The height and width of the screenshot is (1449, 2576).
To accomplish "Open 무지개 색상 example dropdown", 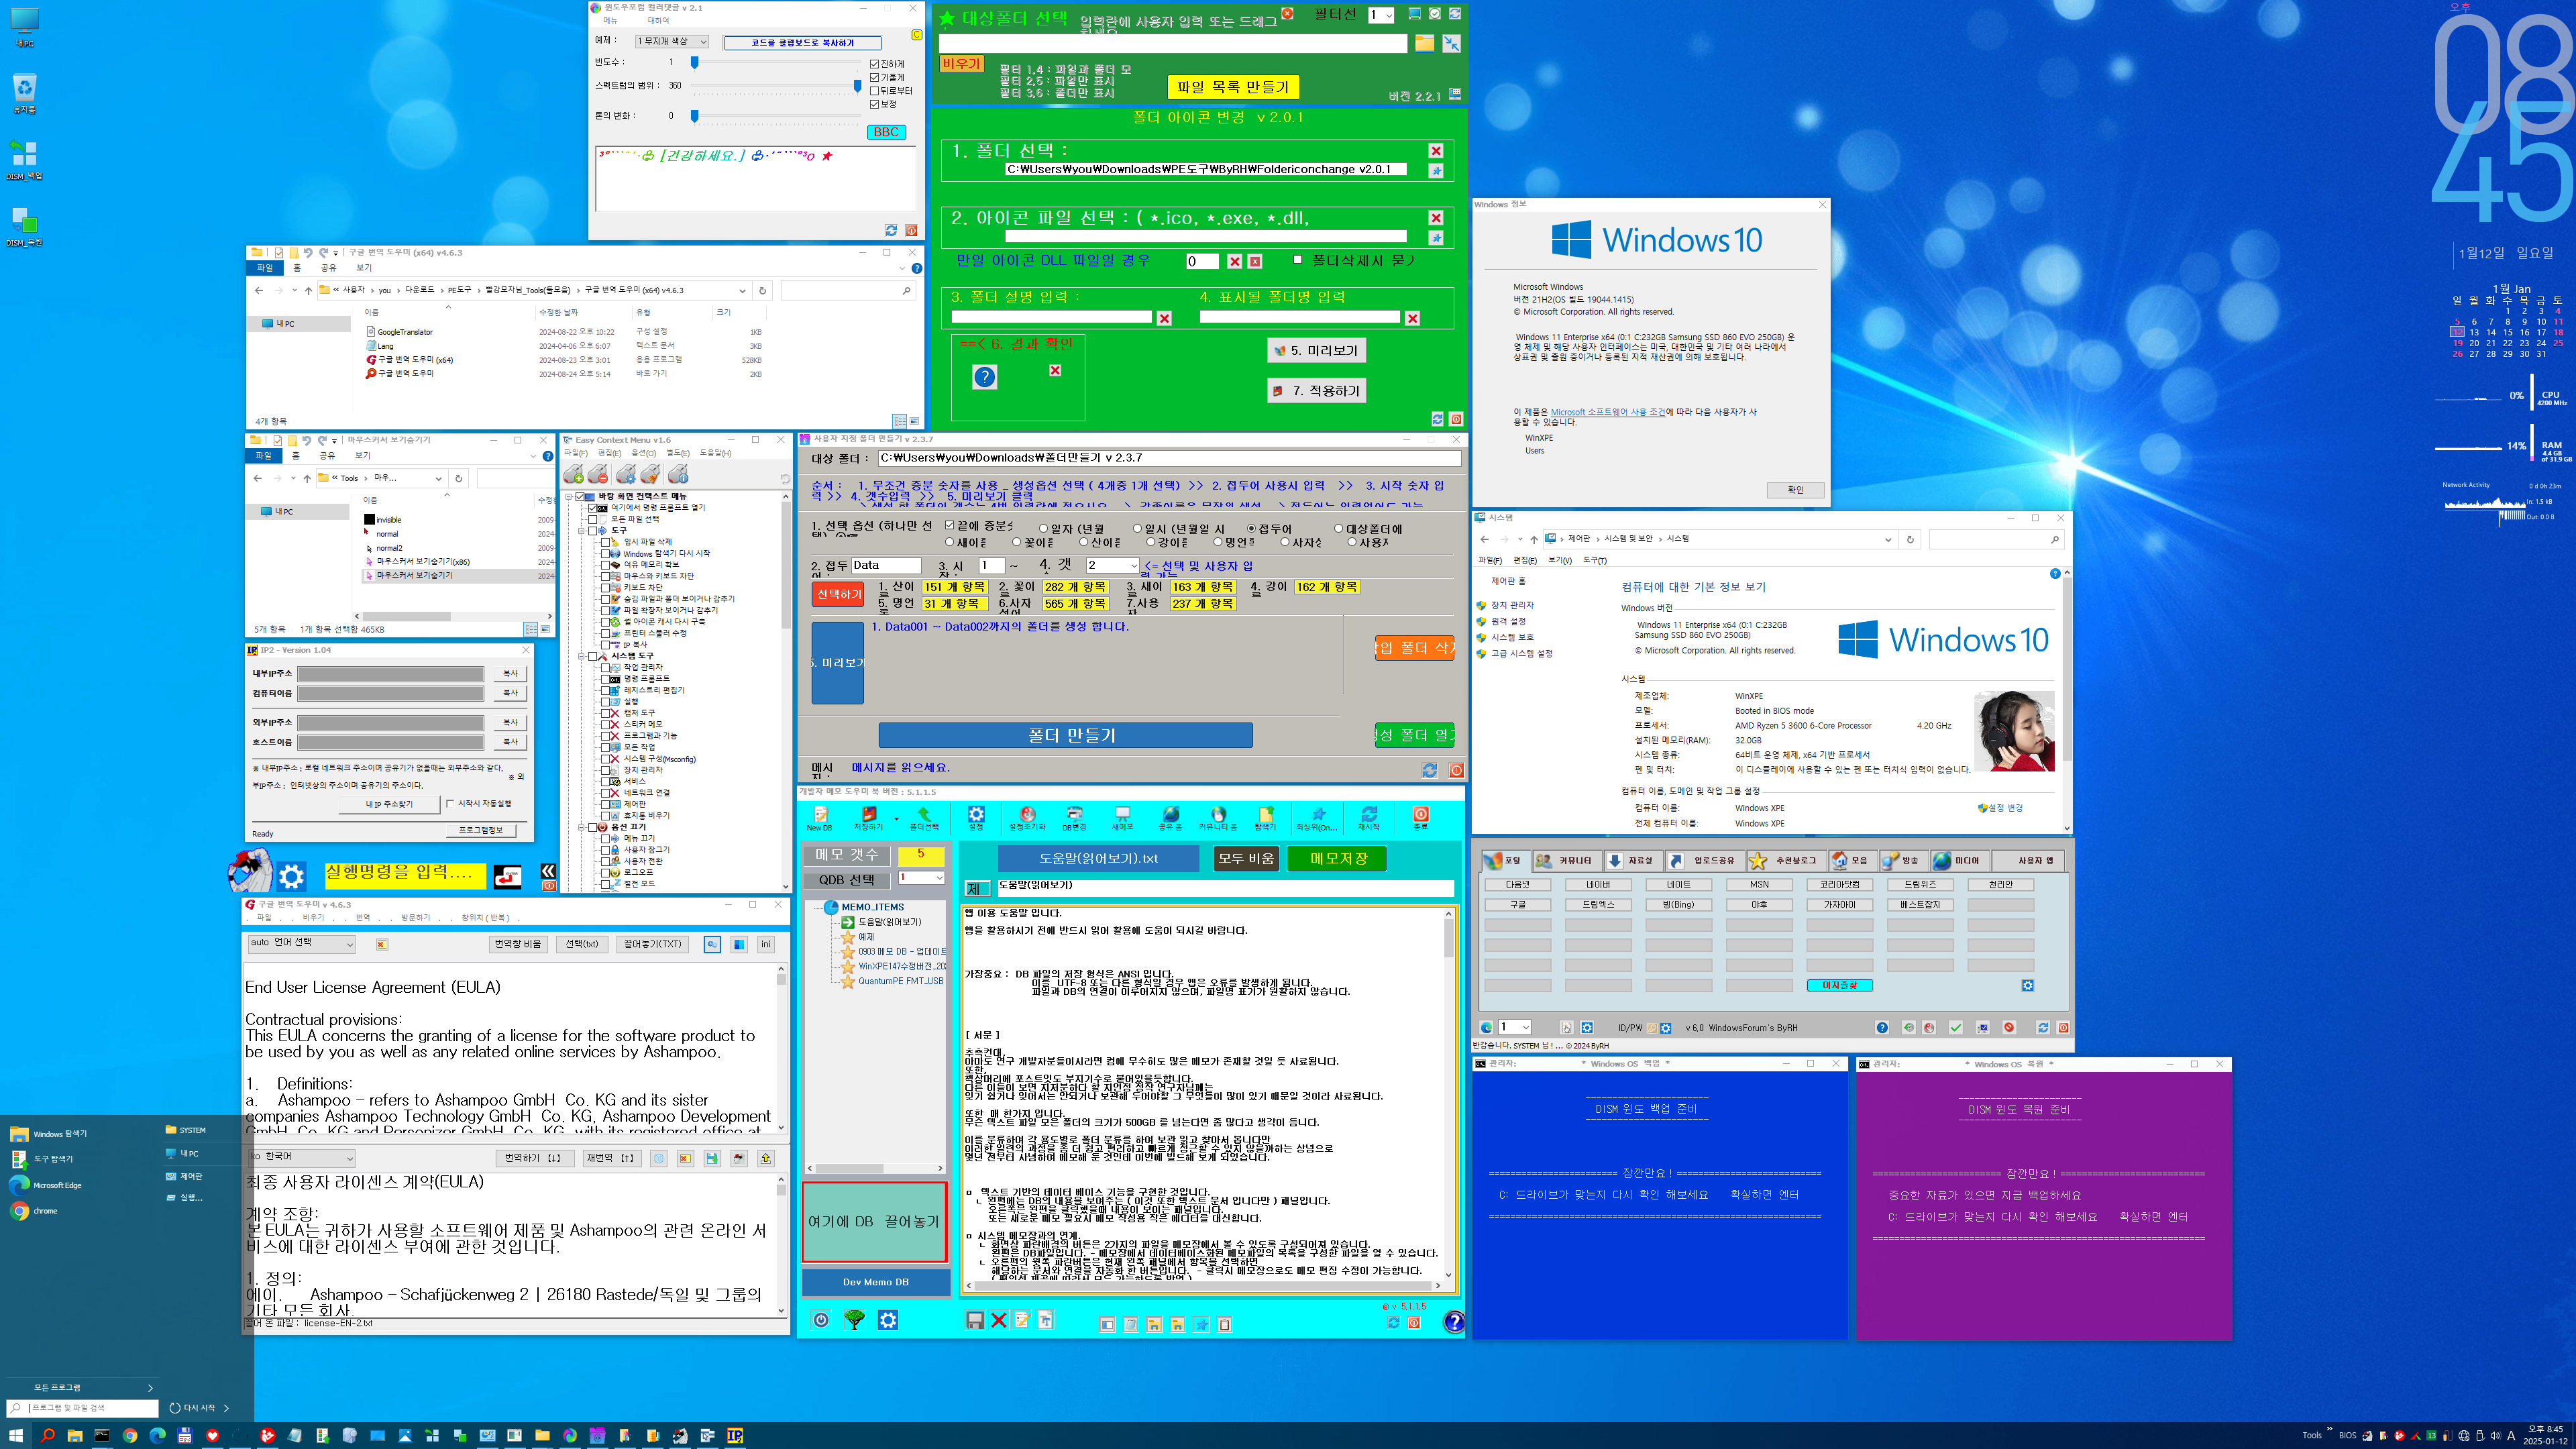I will coord(671,42).
